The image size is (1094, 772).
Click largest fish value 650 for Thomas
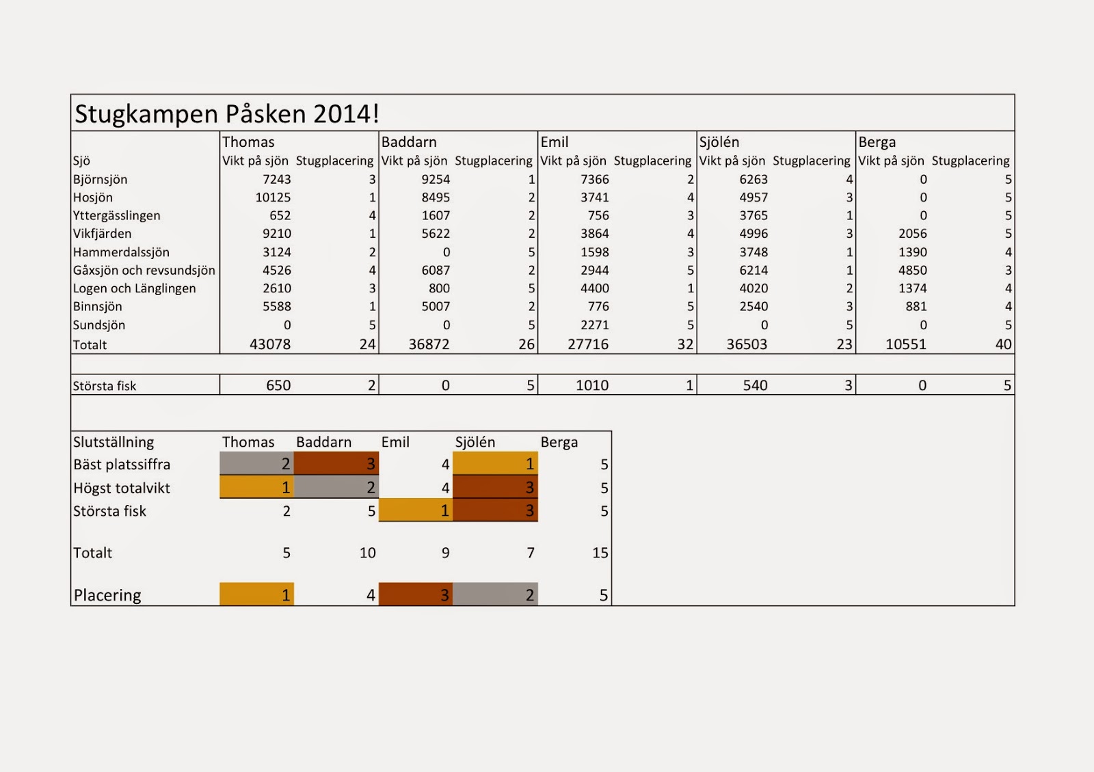[x=278, y=385]
